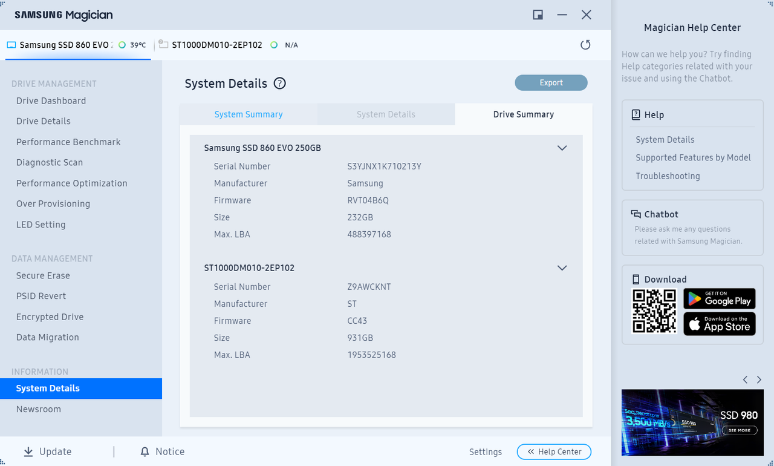Open System Details help link
Viewport: 774px width, 466px height.
pos(665,140)
